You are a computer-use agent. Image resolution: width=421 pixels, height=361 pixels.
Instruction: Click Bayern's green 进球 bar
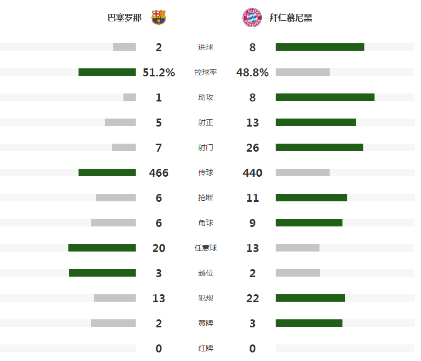pos(319,47)
